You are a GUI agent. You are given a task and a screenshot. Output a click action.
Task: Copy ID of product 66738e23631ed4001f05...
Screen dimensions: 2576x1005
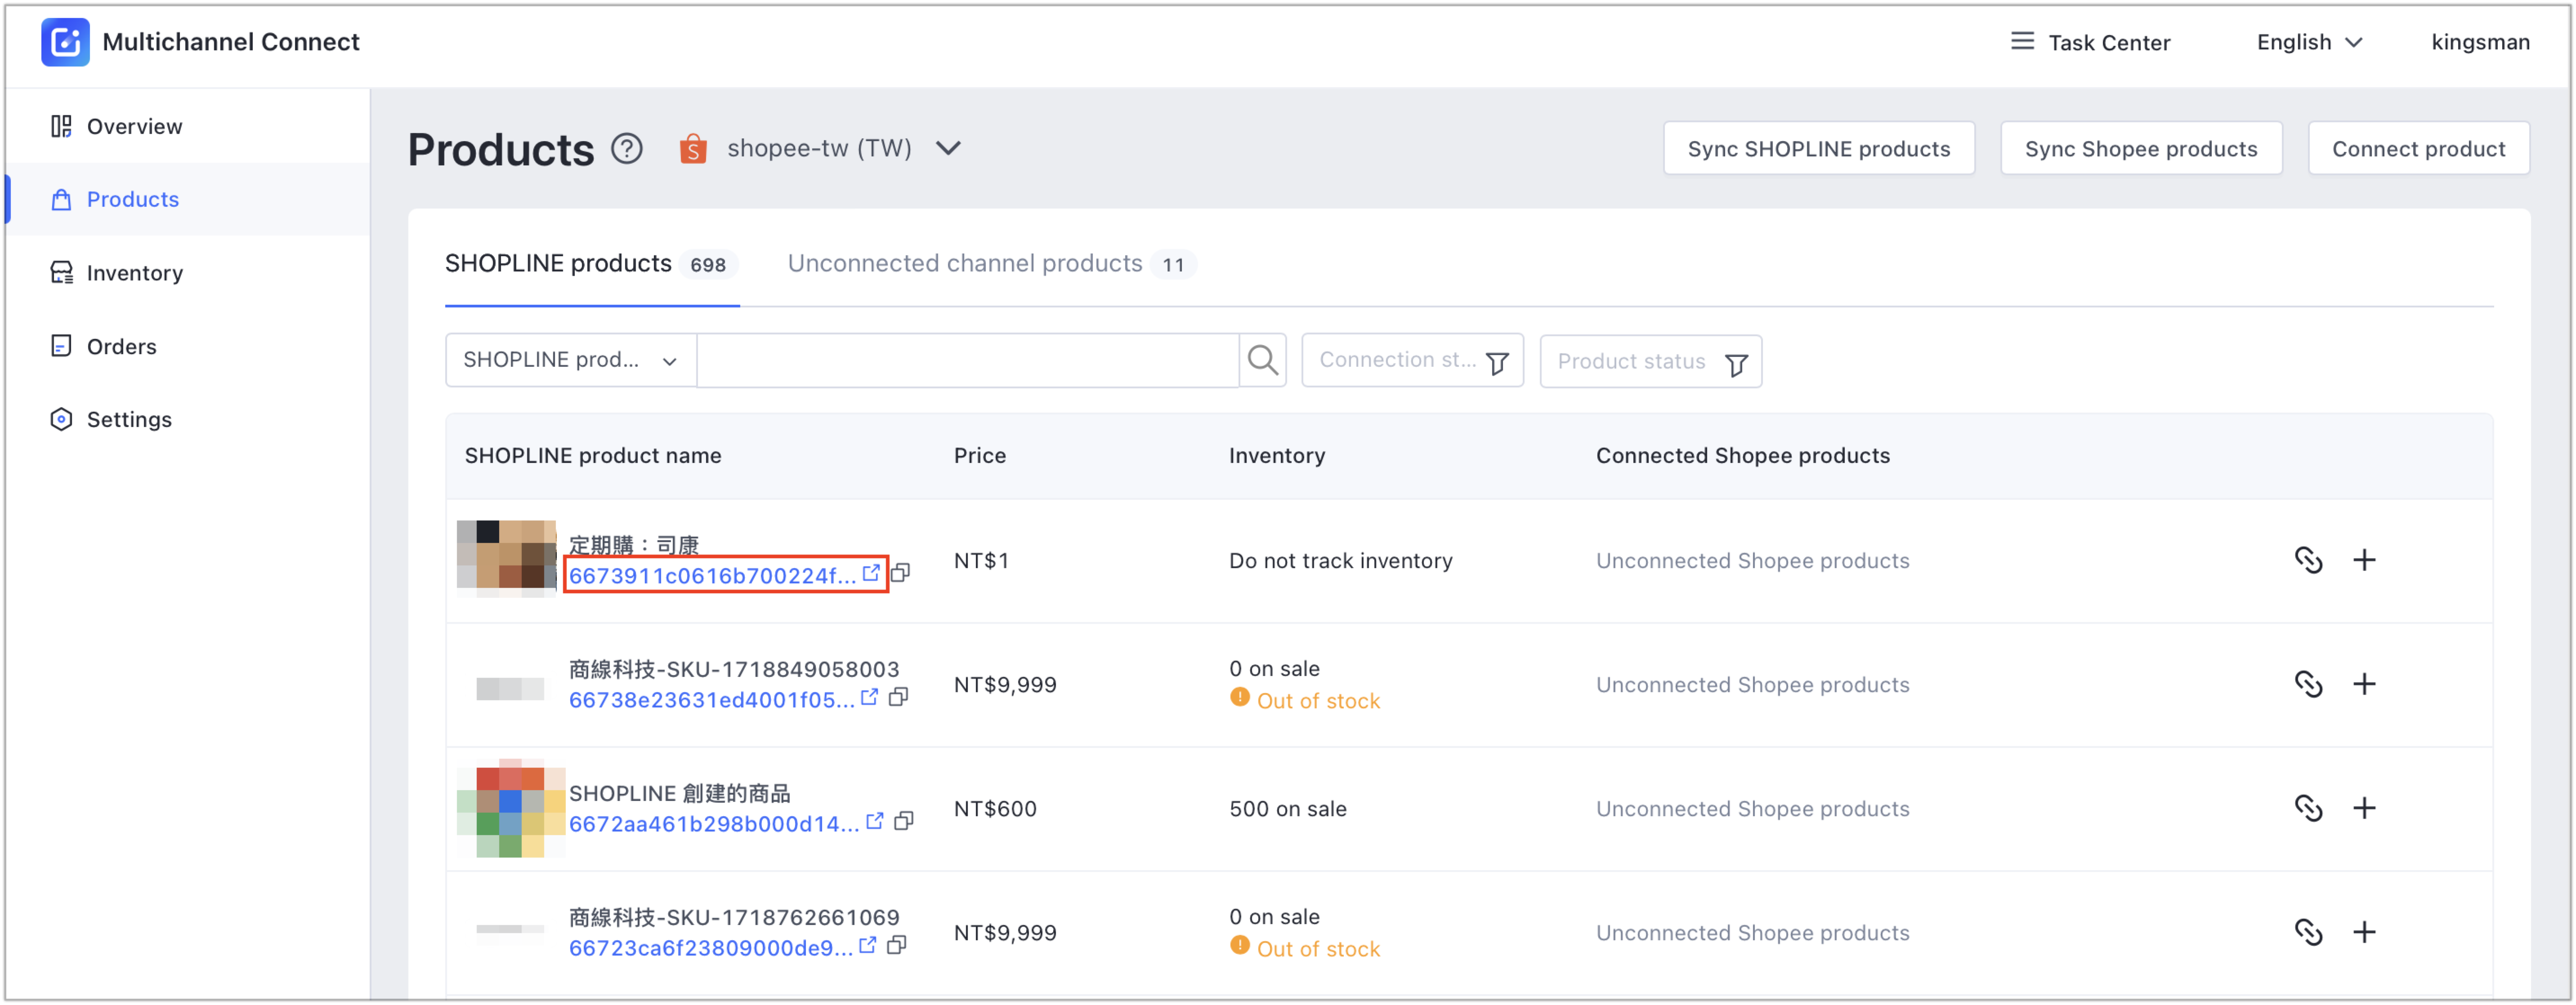(898, 696)
